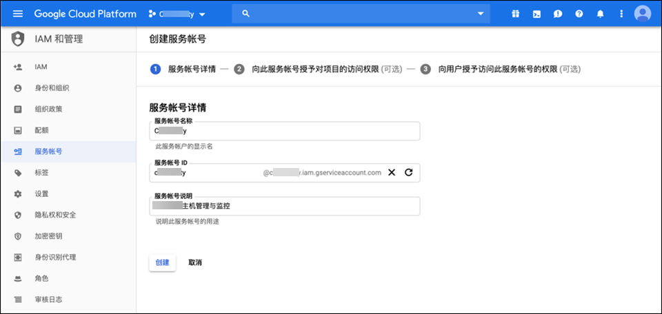Click the 设置 gear icon
Screen dimensions: 662x314
click(18, 194)
